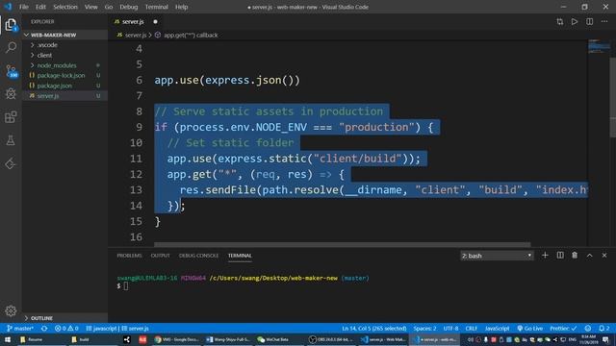Open the Terminal menu
The image size is (616, 346).
coord(156,7)
